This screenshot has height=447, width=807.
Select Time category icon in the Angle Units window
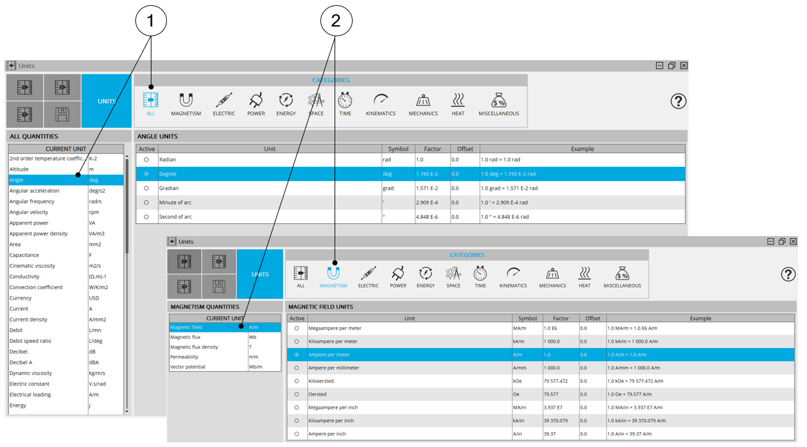pyautogui.click(x=345, y=104)
